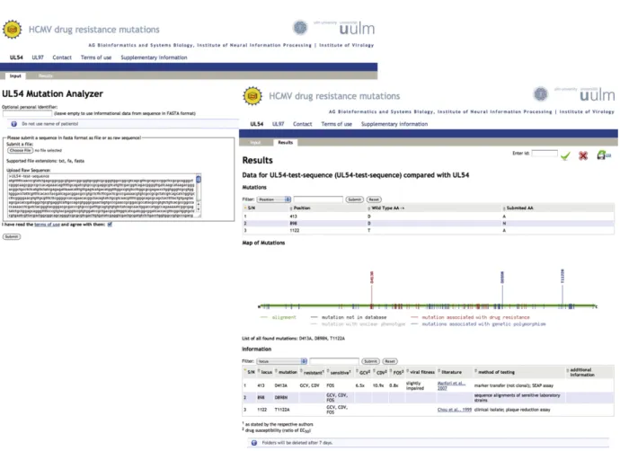
Task: Click Reset next to the Mutations filter
Action: pyautogui.click(x=374, y=199)
